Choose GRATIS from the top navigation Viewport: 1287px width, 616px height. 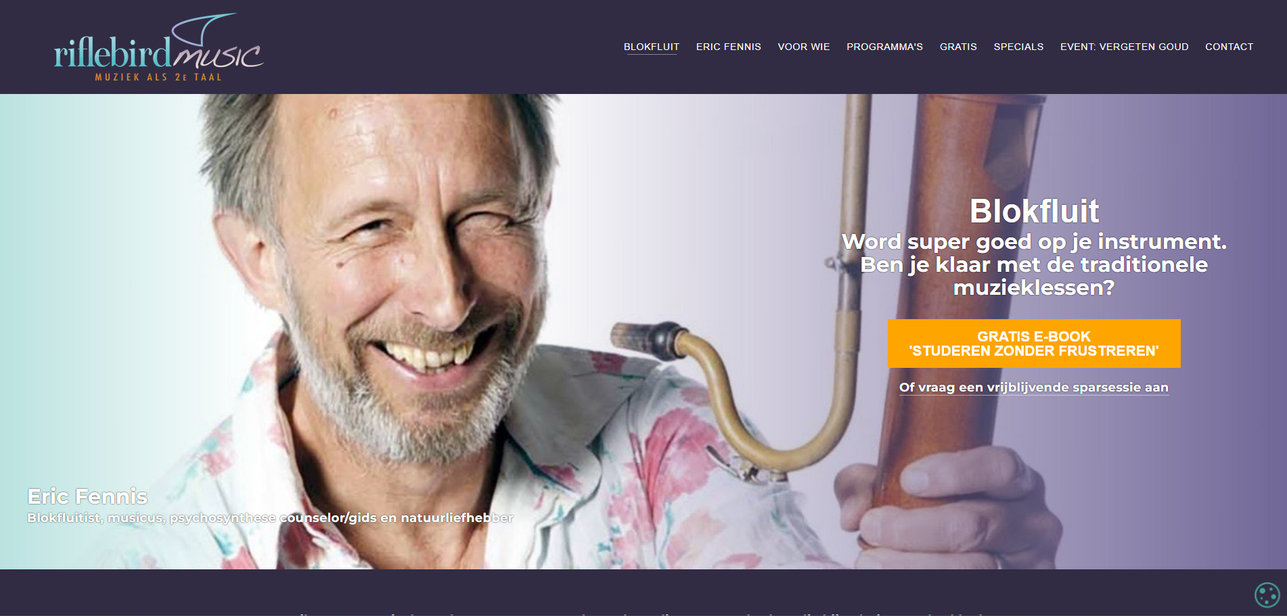958,47
